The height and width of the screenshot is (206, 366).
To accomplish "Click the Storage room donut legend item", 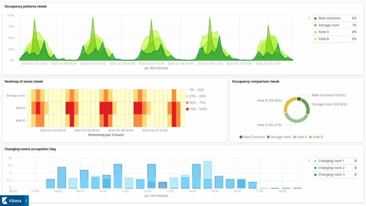I will (x=279, y=137).
